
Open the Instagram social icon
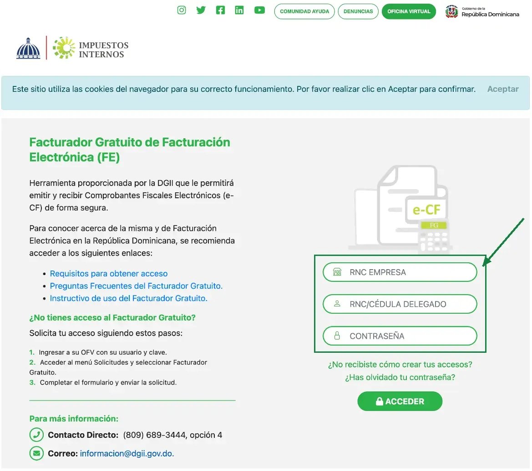pos(182,10)
